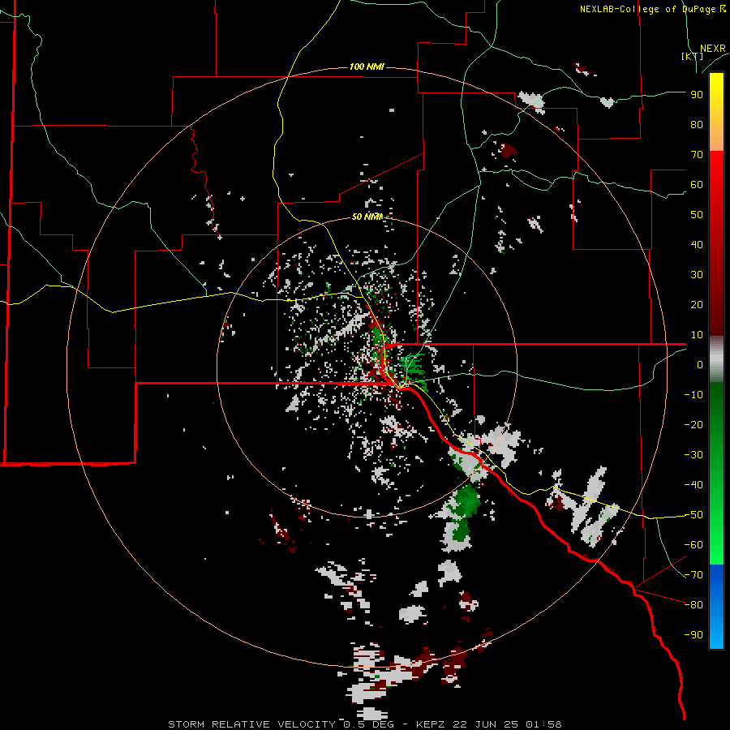Click the 70 value on the velocity legend
This screenshot has width=730, height=730.
tap(697, 155)
